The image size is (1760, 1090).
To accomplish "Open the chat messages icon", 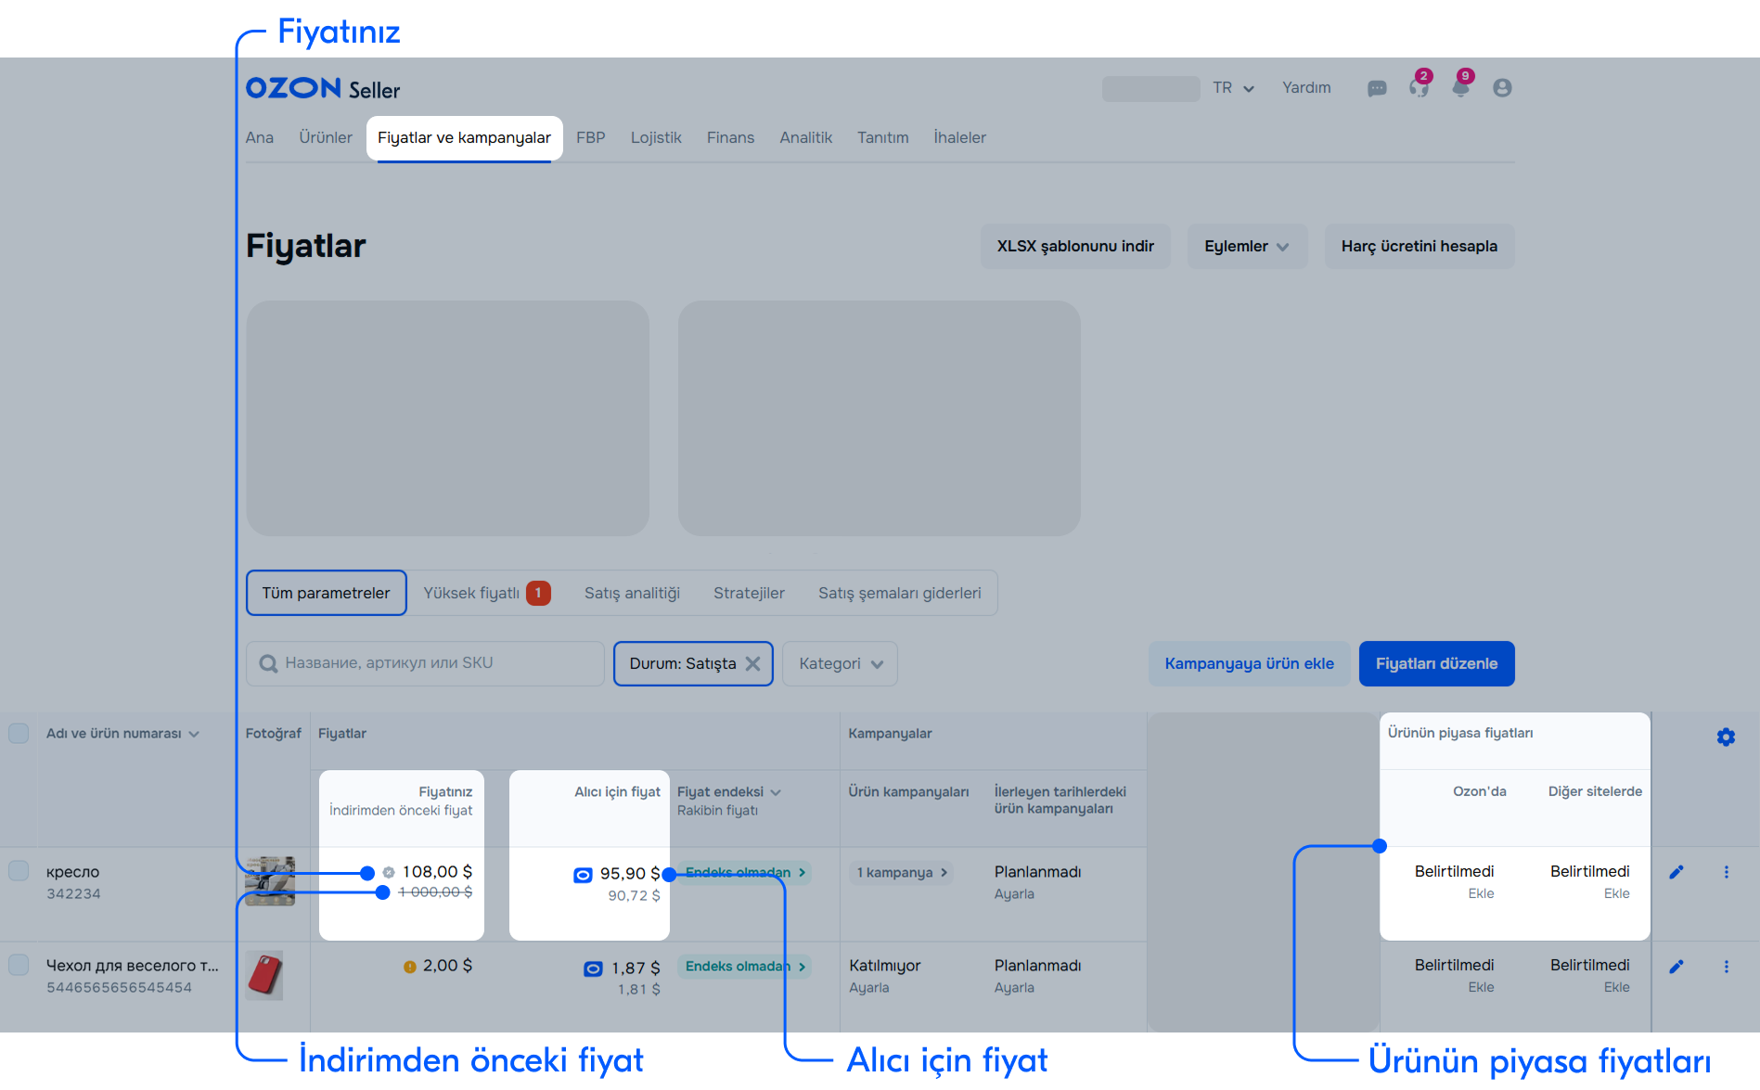I will [x=1377, y=88].
